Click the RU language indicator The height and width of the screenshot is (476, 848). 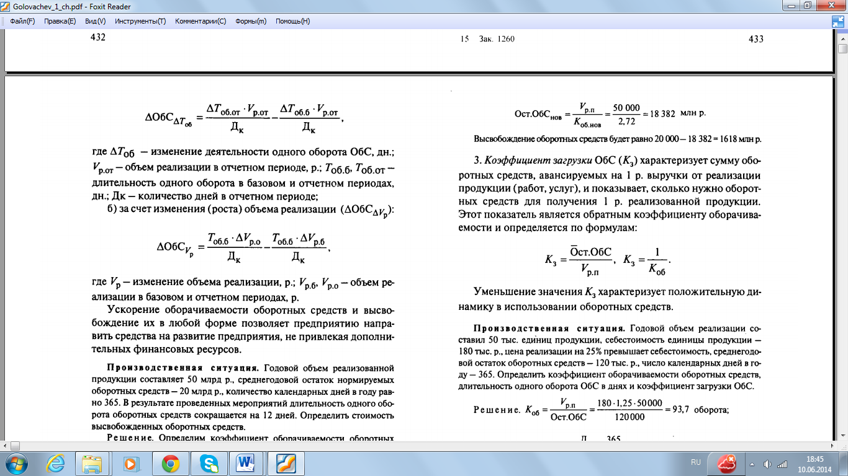point(696,463)
